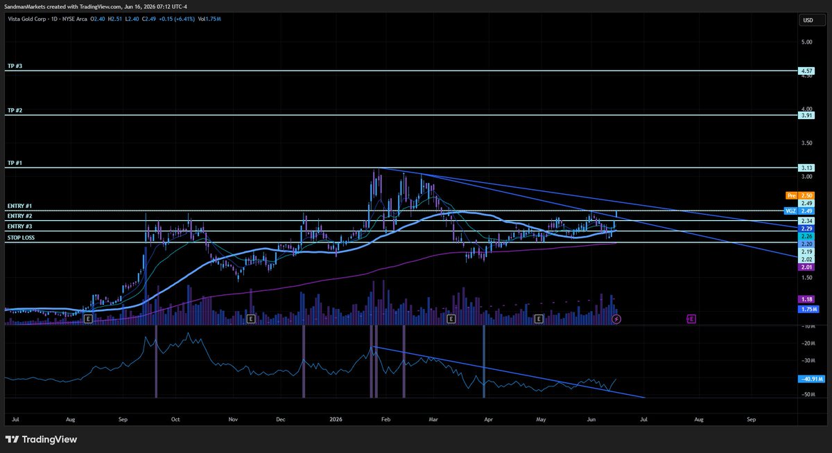This screenshot has width=832, height=453.
Task: Click the lightning bolt event marker in June
Action: 617,319
